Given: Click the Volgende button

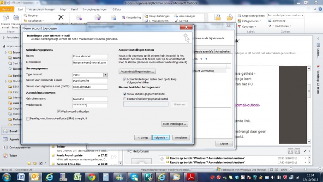Looking at the screenshot, I should (161, 138).
